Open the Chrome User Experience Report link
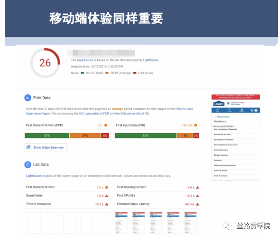Screen dimensions: 279x238 pos(109,111)
